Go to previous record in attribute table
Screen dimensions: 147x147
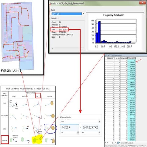[x=107, y=143]
